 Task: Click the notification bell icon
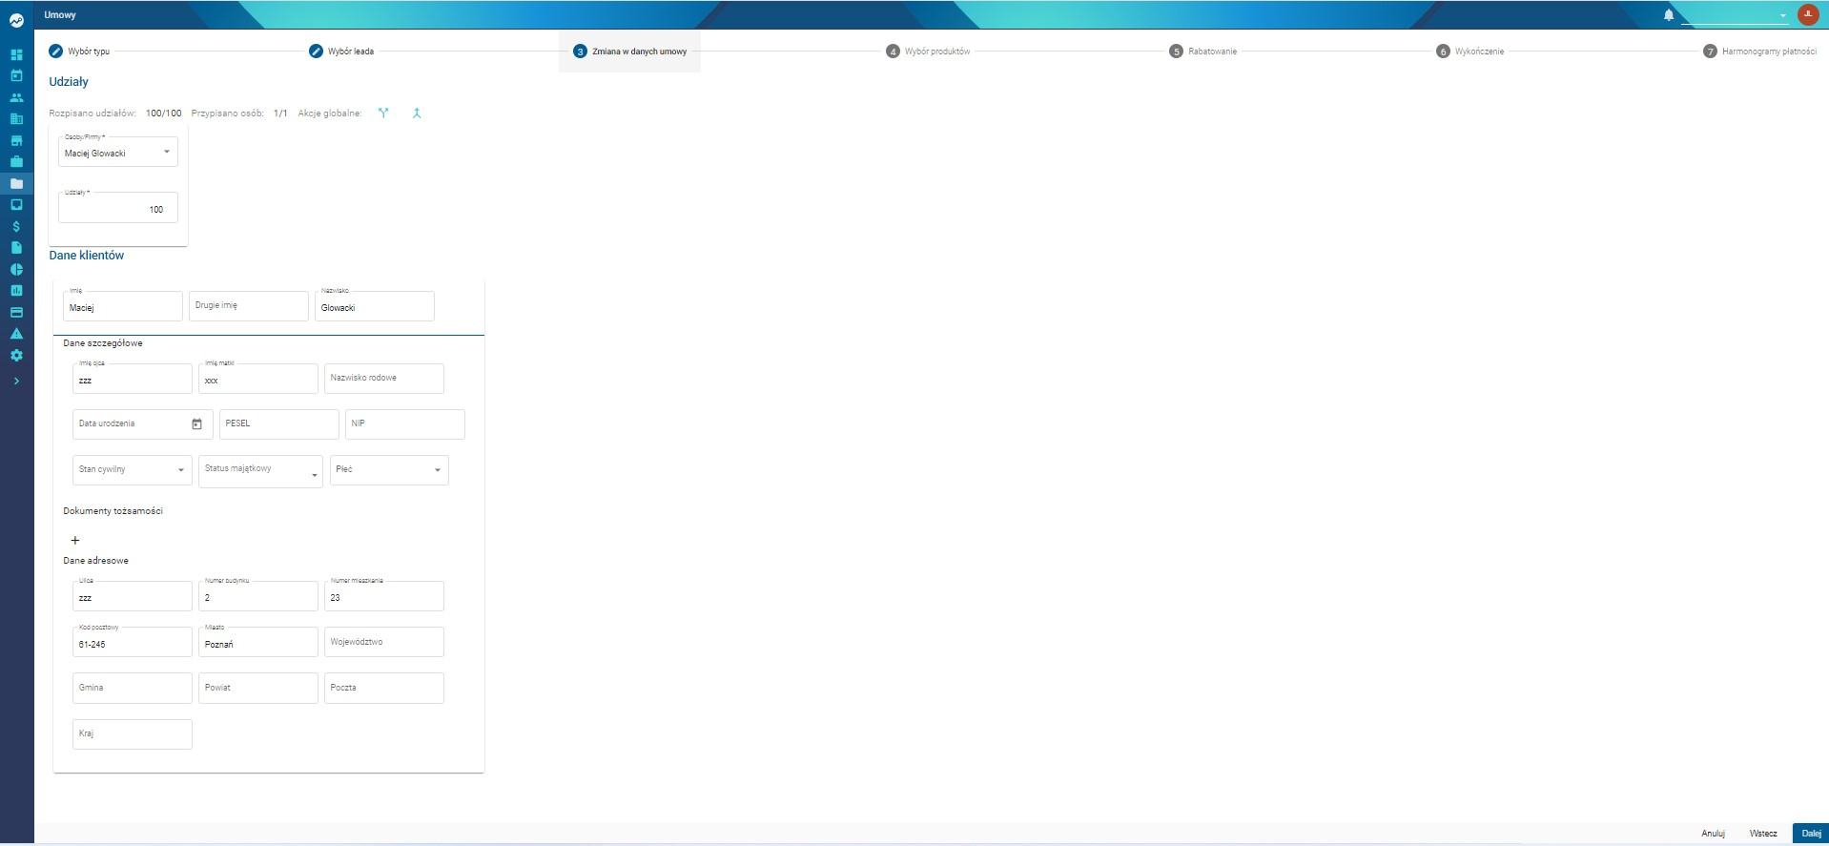pyautogui.click(x=1669, y=15)
